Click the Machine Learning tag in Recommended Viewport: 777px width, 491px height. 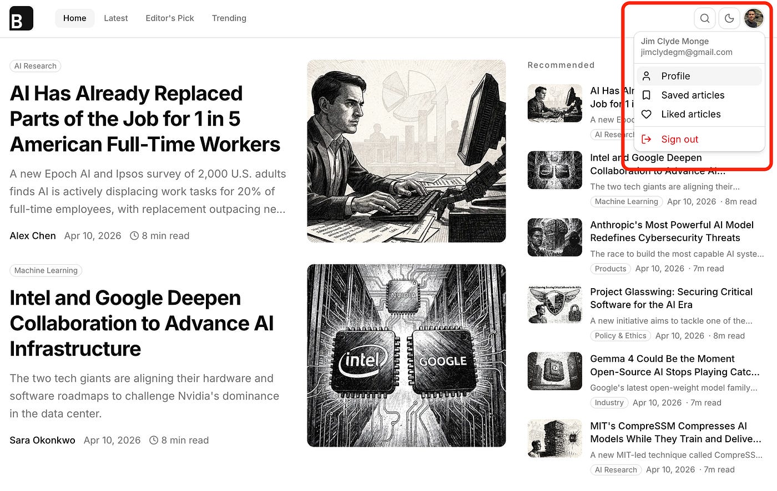click(x=627, y=202)
